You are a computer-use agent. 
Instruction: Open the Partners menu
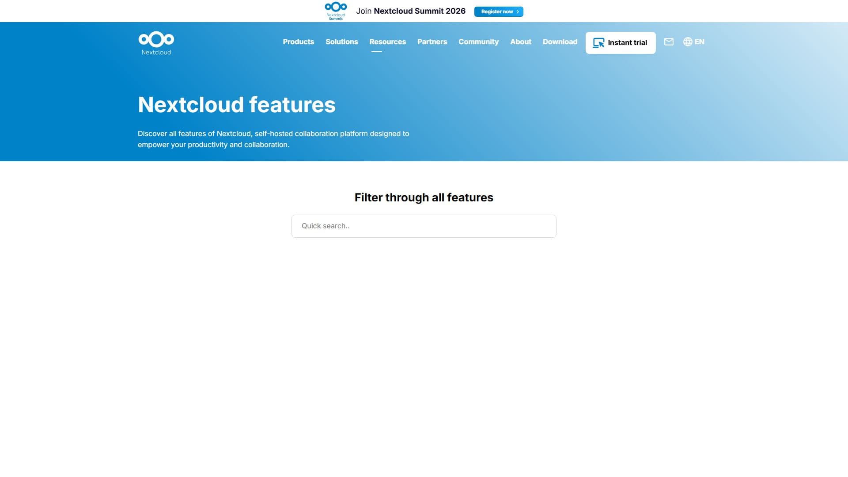coord(432,42)
